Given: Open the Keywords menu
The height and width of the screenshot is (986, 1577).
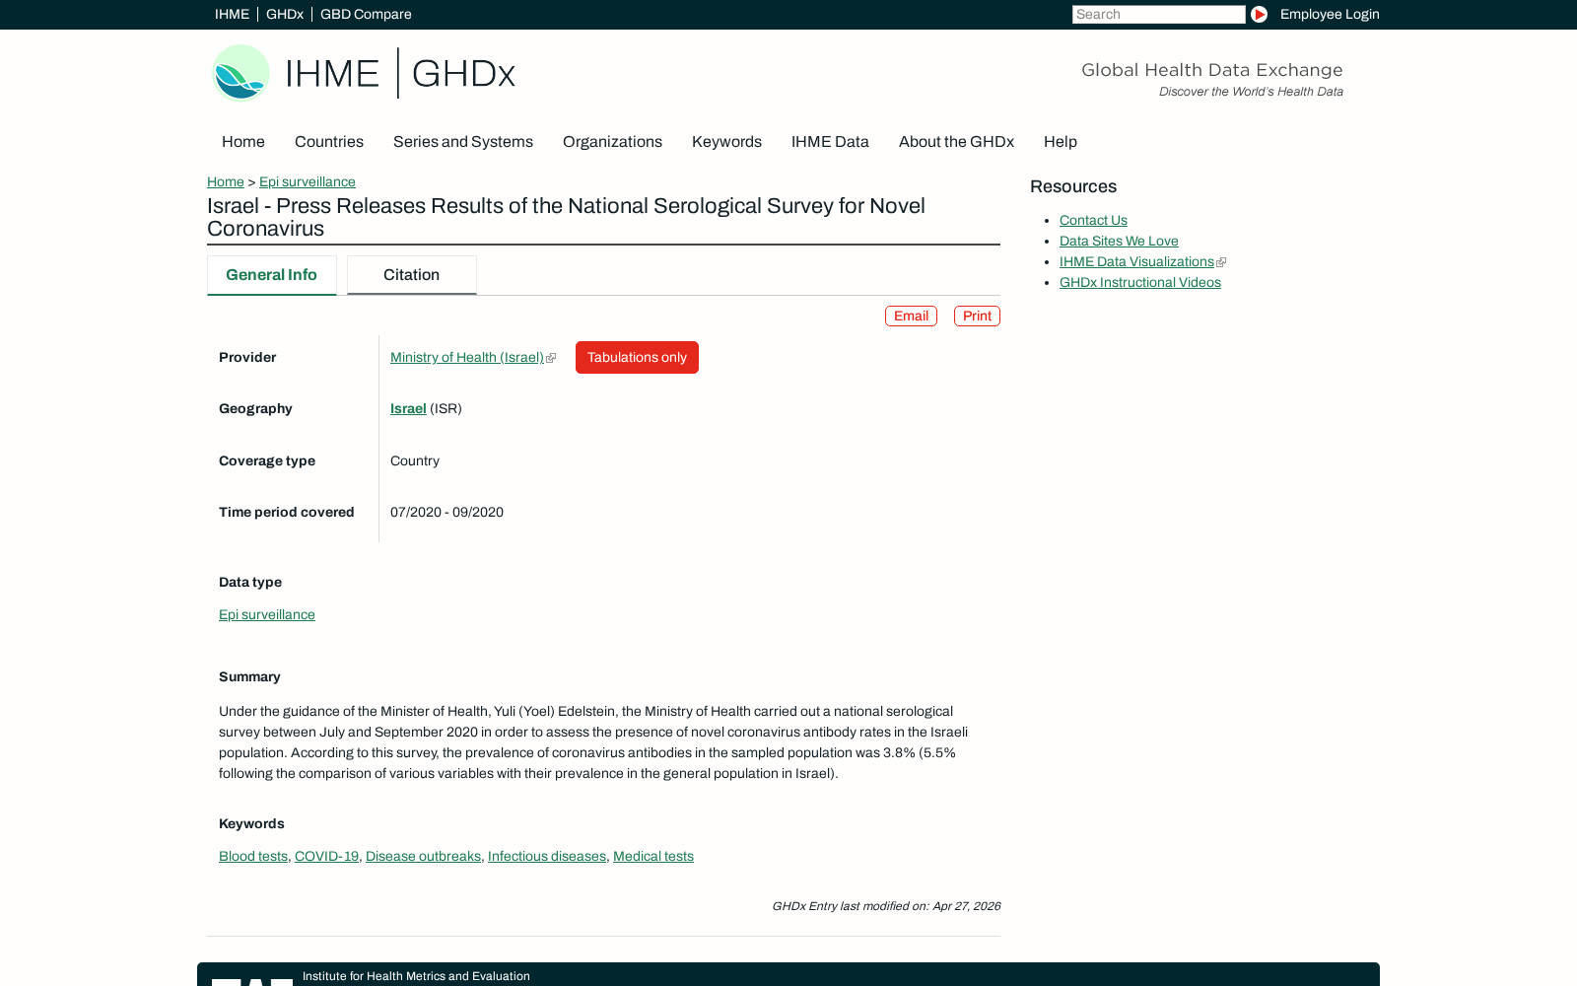Looking at the screenshot, I should [726, 142].
